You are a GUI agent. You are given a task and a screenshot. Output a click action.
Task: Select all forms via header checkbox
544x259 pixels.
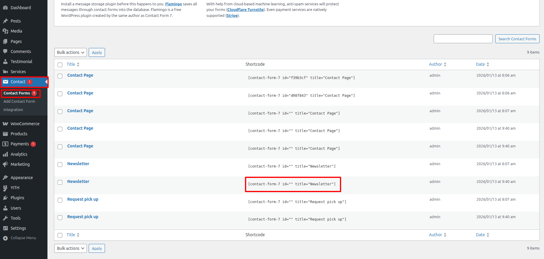click(x=60, y=65)
